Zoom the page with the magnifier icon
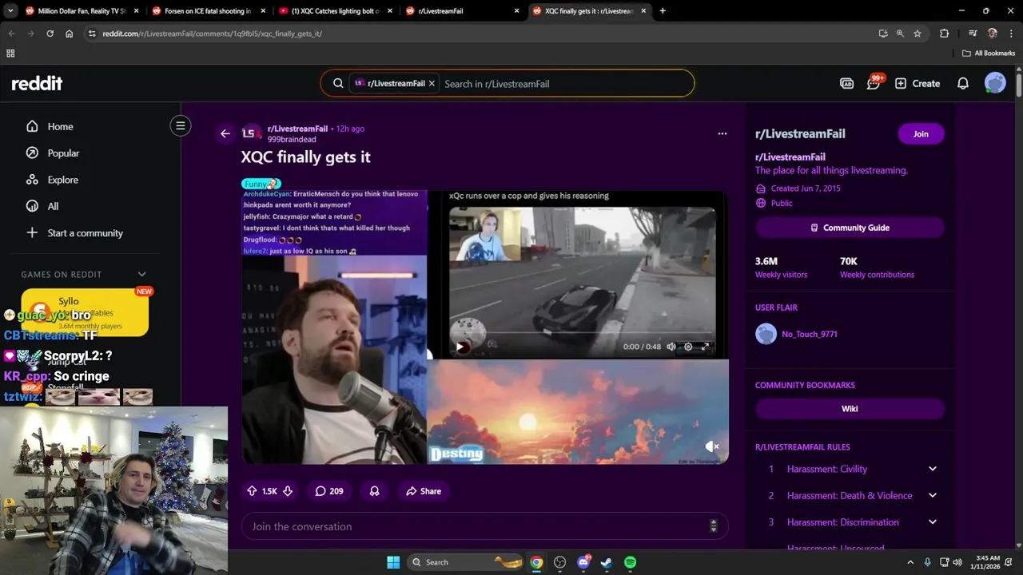This screenshot has height=575, width=1023. tap(900, 34)
